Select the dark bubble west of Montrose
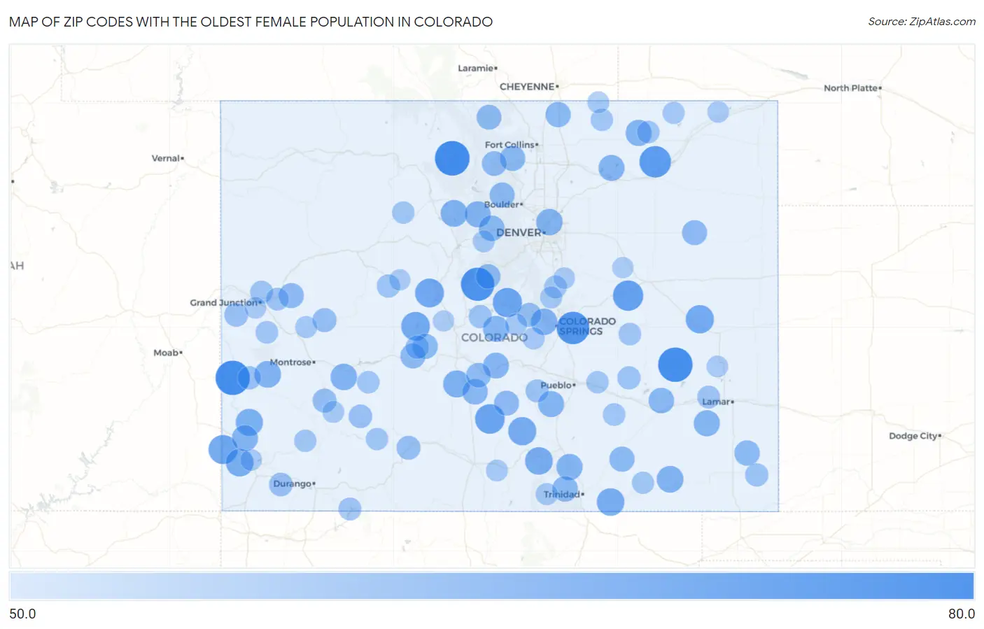This screenshot has height=629, width=984. pyautogui.click(x=232, y=378)
